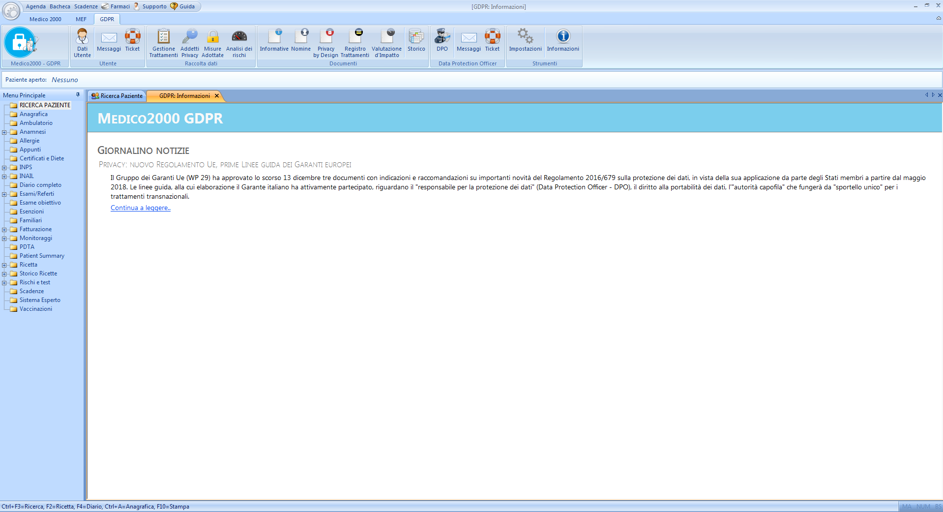
Task: Click the Medico2000 GDPR padlock logo
Action: pos(22,42)
